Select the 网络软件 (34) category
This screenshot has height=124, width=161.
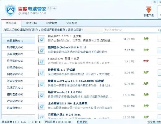18,74
